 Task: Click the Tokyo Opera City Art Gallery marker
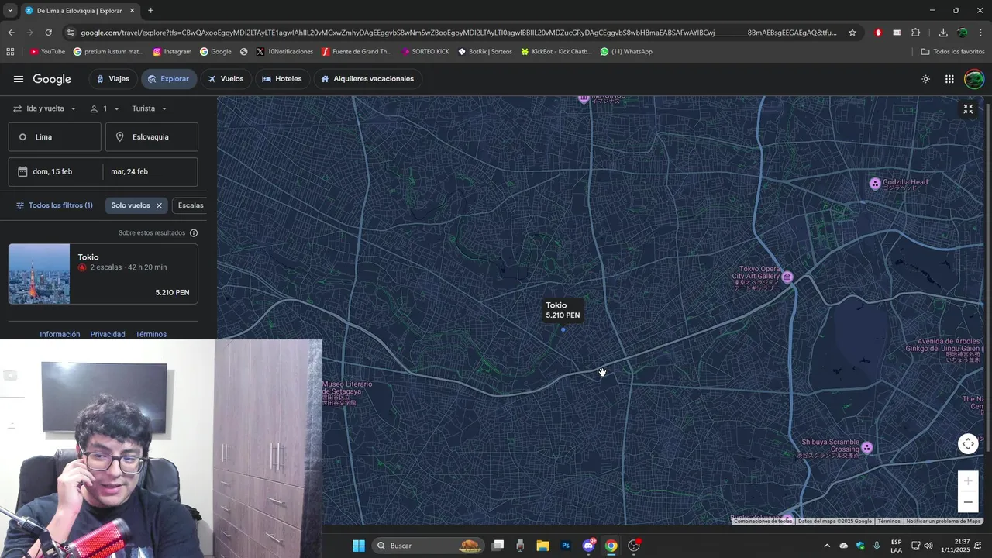click(x=787, y=277)
